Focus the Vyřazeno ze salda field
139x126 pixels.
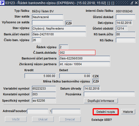pyautogui.click(x=47, y=23)
